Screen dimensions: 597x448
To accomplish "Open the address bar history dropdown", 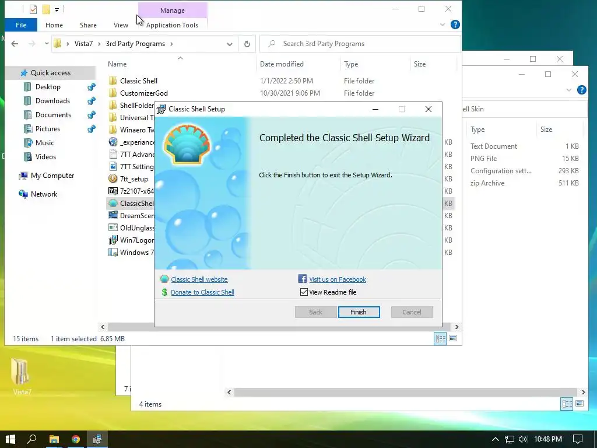I will (x=230, y=44).
